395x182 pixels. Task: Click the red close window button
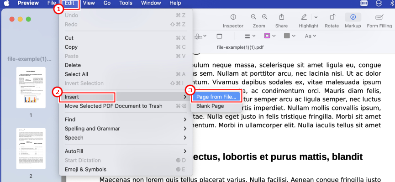12,19
